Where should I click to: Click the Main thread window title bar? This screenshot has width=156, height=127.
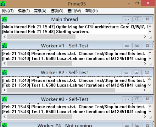pos(64,19)
